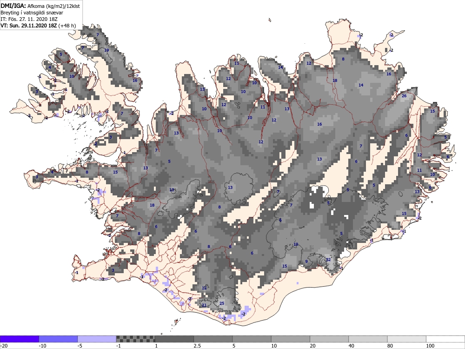This screenshot has width=465, height=349.
Task: Select the checkered -1 to 1 legend swatch
Action: tap(135, 339)
